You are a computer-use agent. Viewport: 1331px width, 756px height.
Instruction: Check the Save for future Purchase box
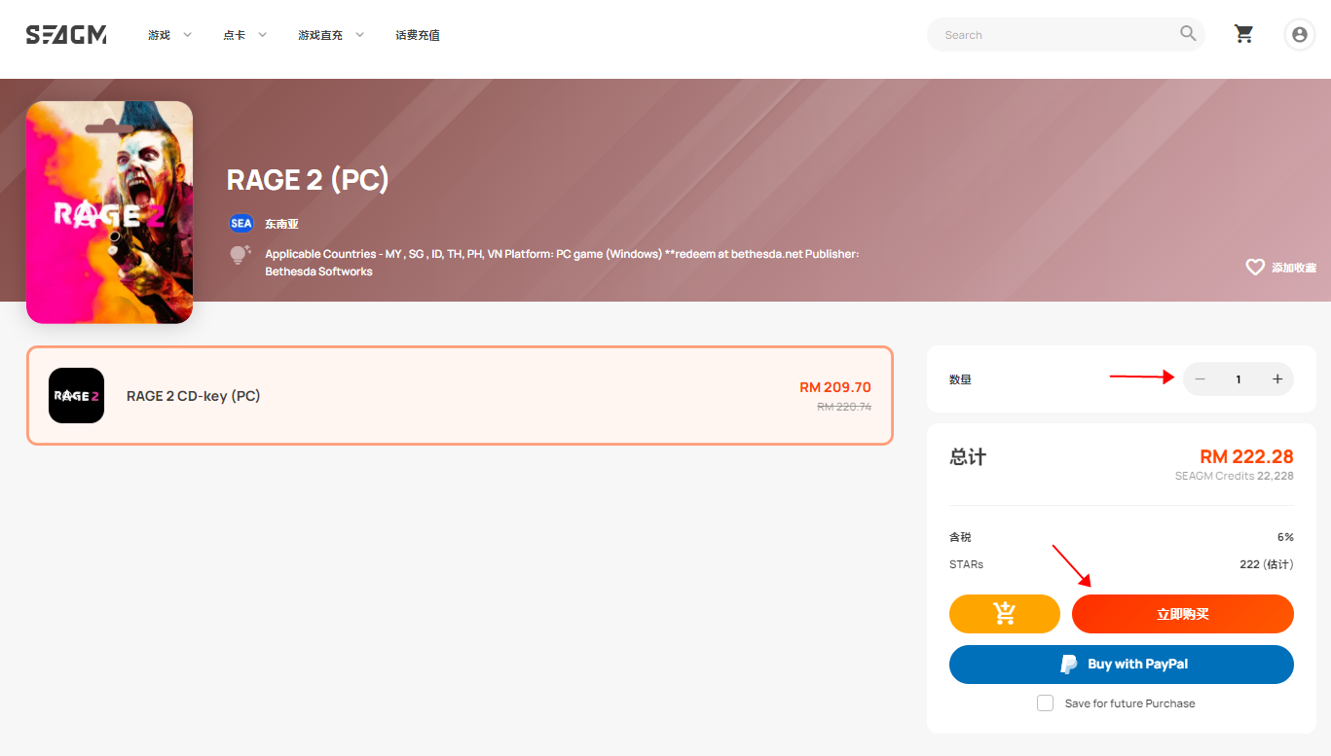click(x=1045, y=702)
